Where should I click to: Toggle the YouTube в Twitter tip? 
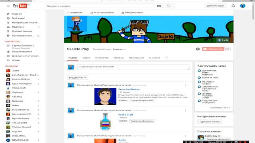pos(199,94)
